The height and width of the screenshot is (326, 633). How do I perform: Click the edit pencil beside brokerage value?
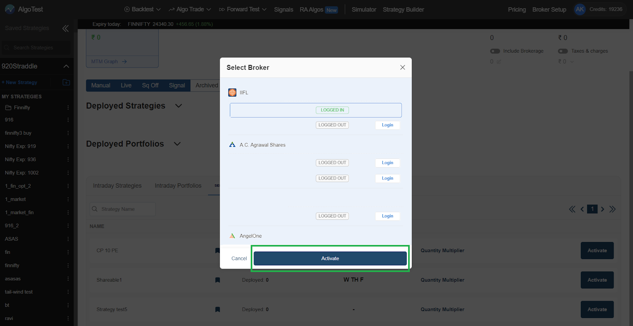(499, 62)
